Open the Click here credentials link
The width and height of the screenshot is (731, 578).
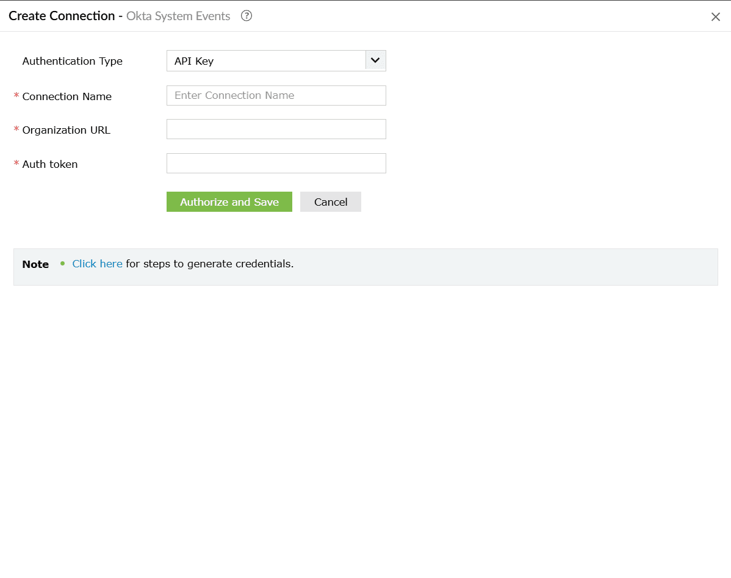point(98,264)
